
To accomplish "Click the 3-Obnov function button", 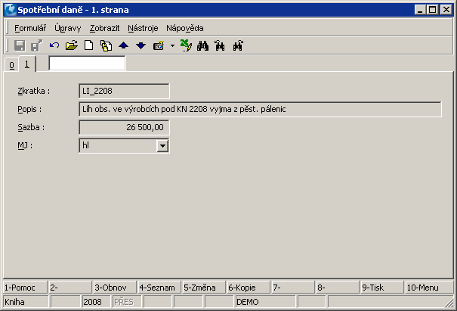I will 115,288.
